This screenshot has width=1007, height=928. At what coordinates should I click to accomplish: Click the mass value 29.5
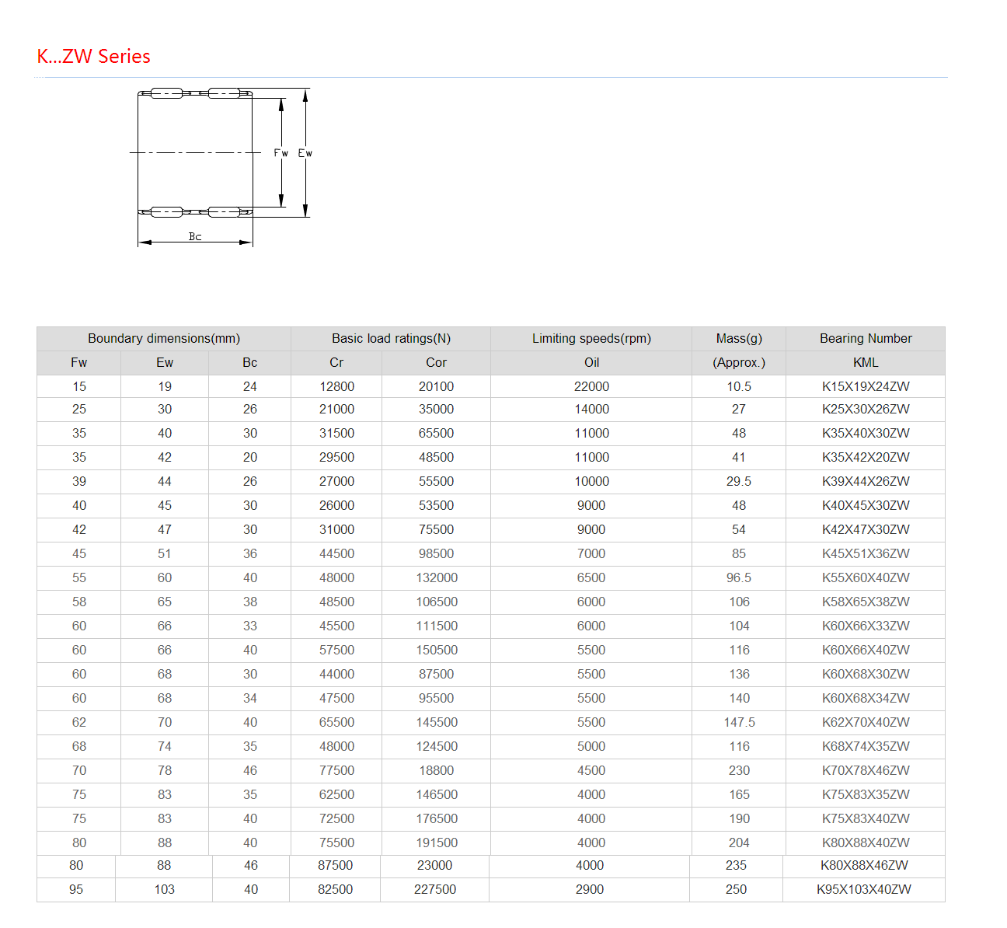739,481
